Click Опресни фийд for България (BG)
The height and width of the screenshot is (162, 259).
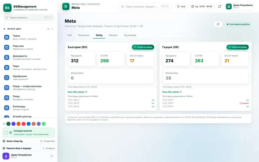pyautogui.click(x=143, y=47)
